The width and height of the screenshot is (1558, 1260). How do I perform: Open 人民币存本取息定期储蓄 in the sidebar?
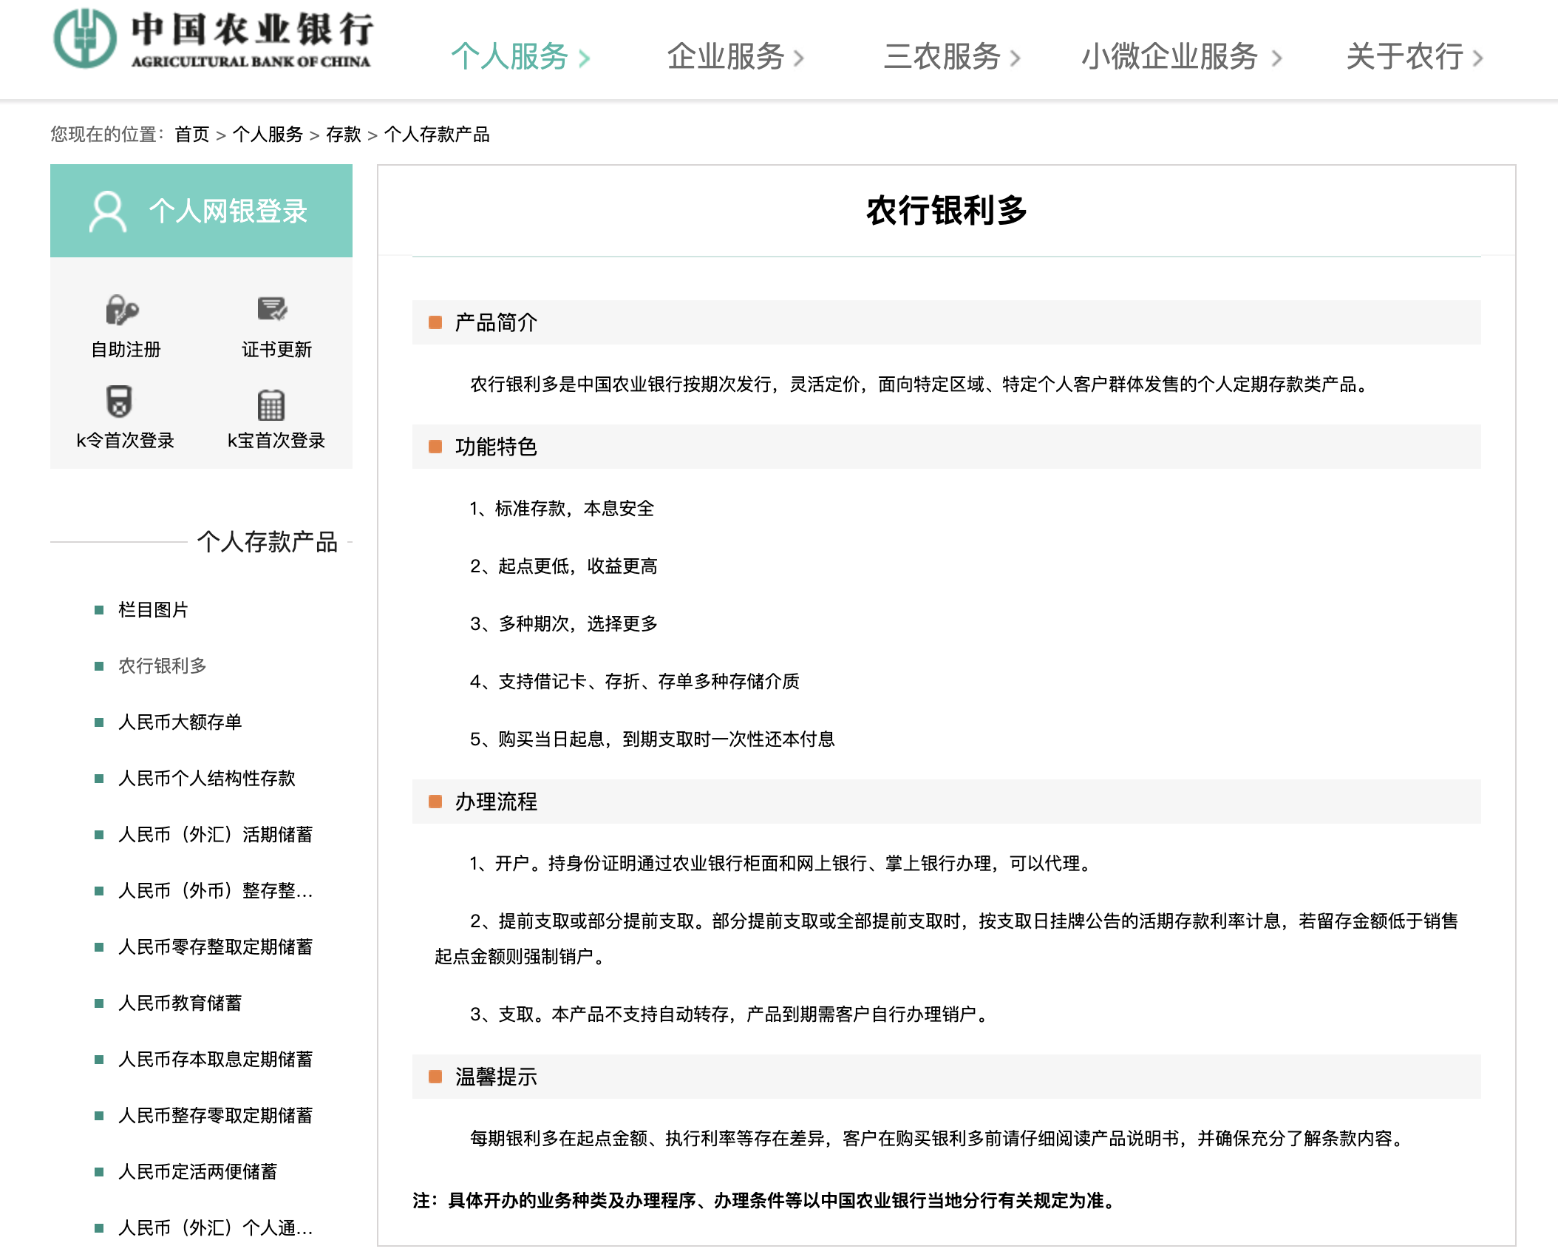[x=215, y=1060]
